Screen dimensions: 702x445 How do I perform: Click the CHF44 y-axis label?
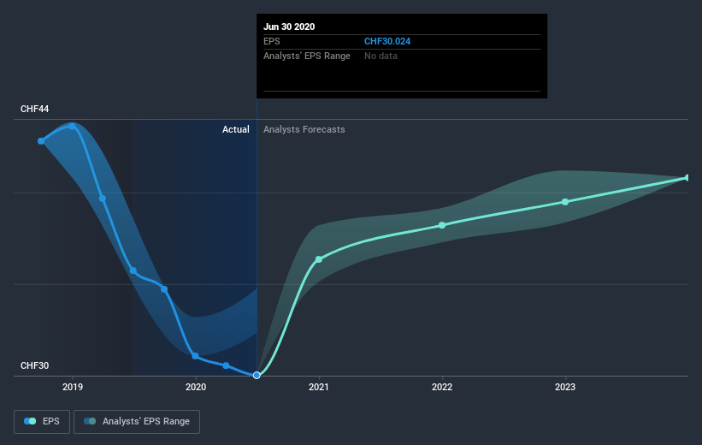(x=35, y=110)
